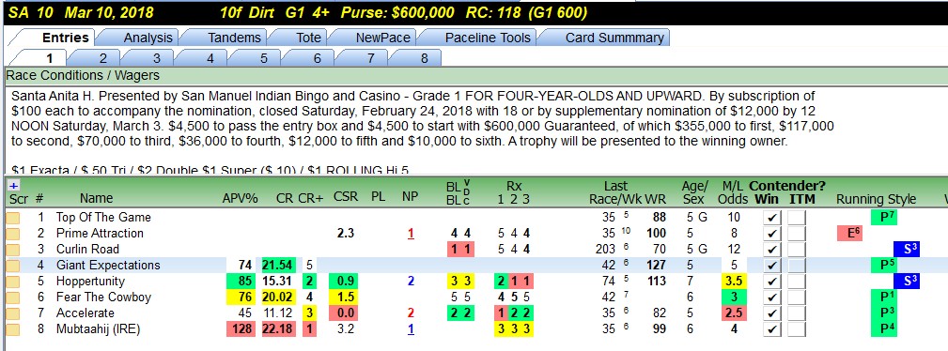Click blue S3 badge for Curlin Road

coord(907,249)
